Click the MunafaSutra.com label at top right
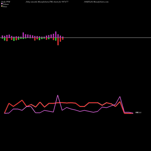 (96, 2)
